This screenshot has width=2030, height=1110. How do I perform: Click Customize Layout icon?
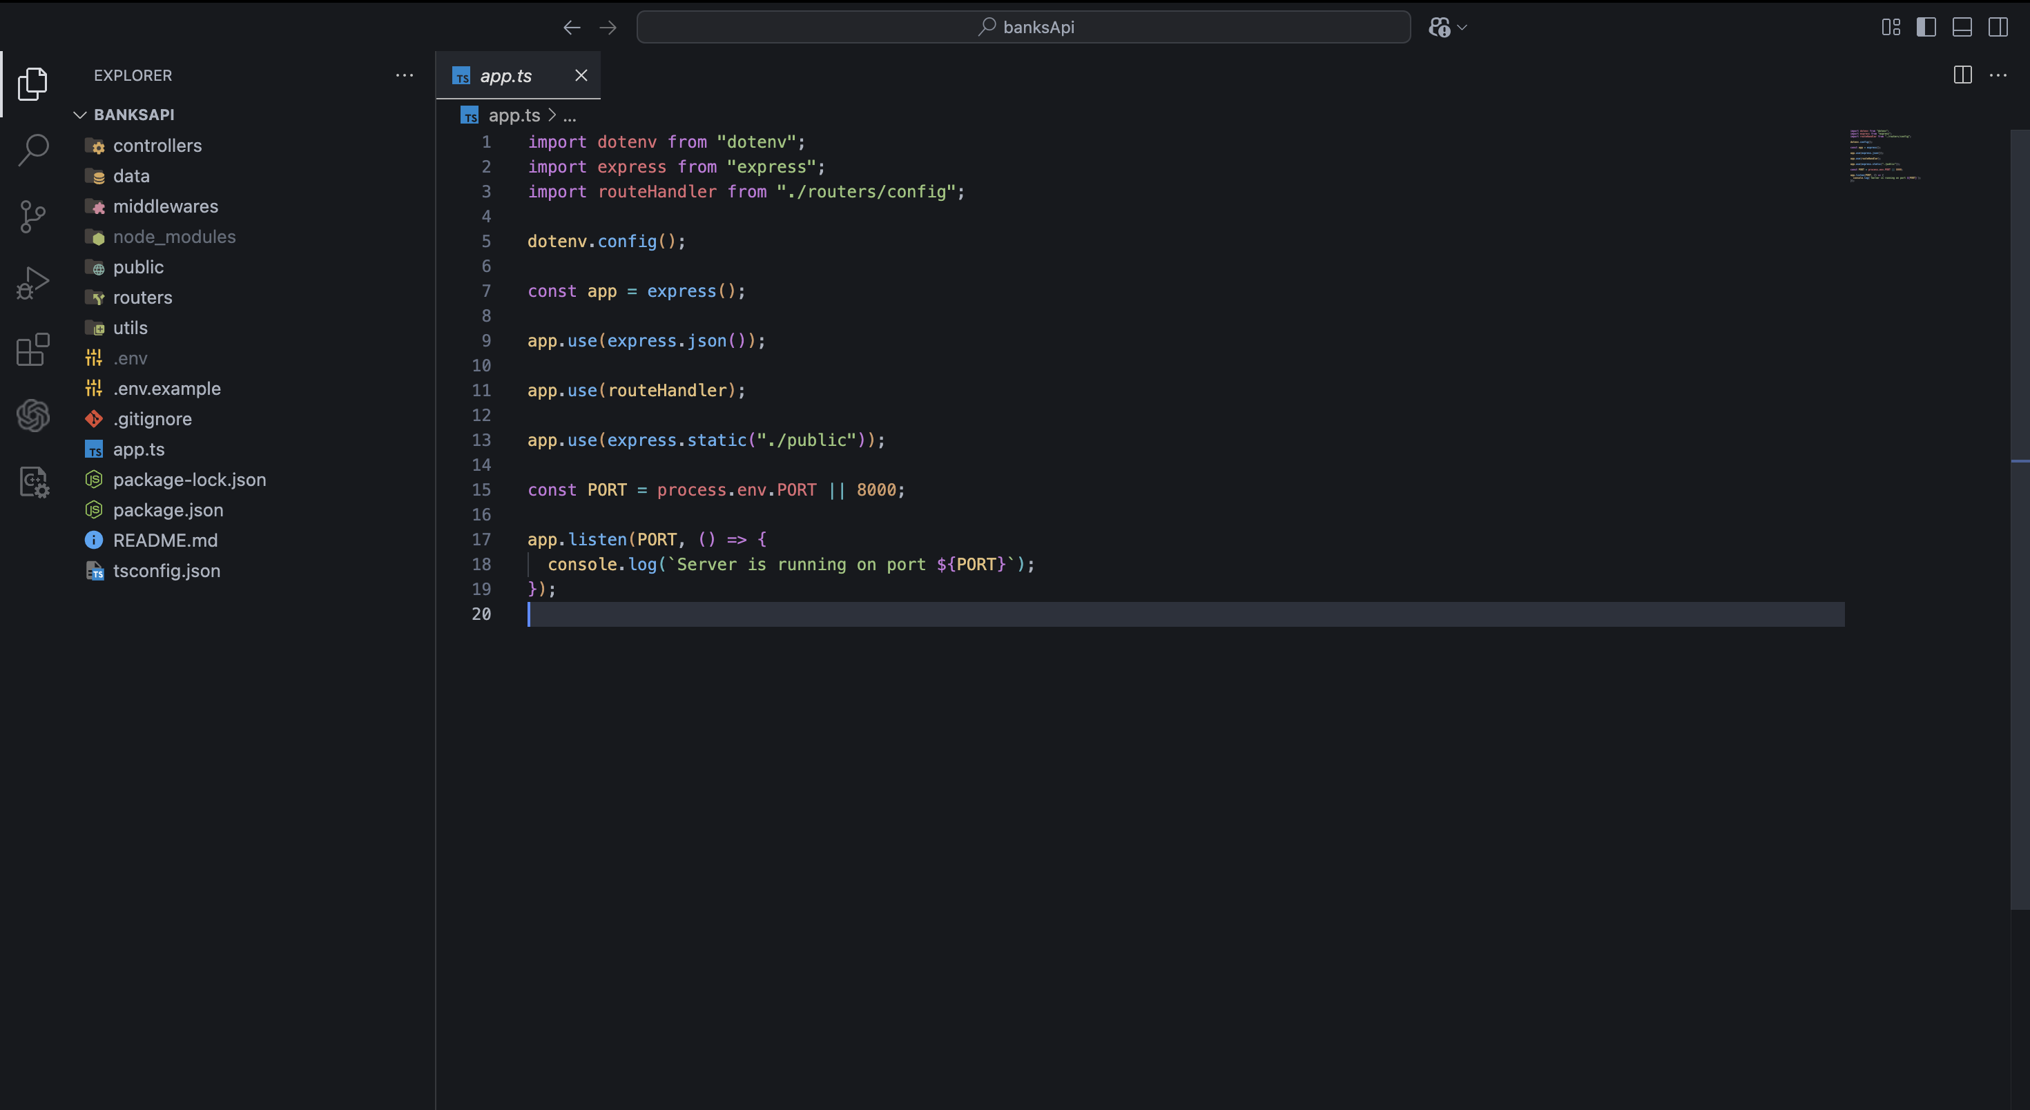point(1891,28)
